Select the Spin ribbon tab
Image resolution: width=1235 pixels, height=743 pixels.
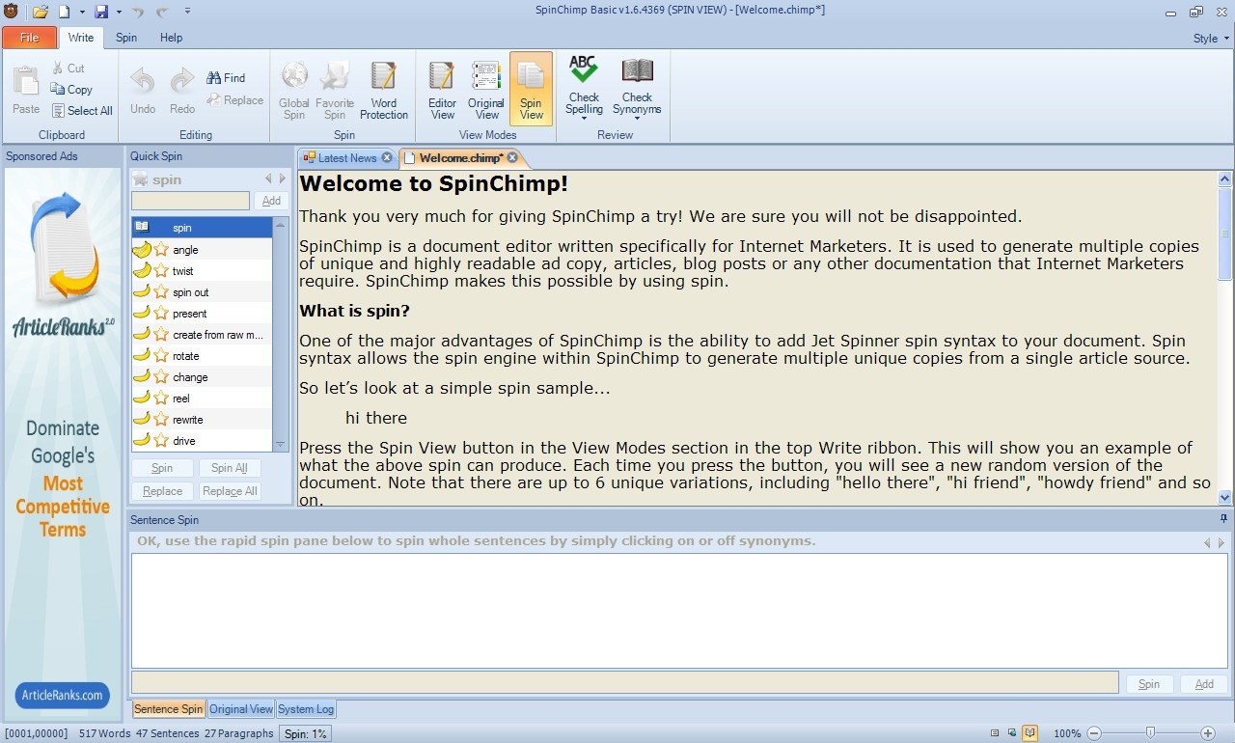(x=126, y=38)
